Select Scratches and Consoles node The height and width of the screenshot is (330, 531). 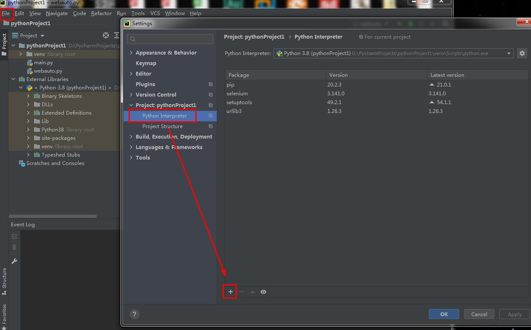(x=55, y=163)
